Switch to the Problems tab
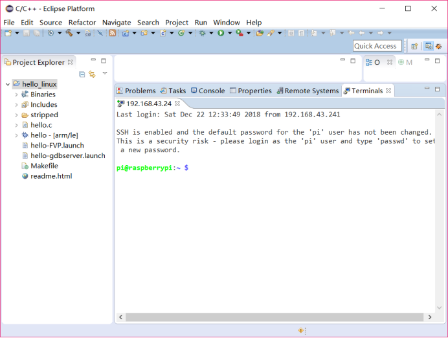 click(x=137, y=91)
